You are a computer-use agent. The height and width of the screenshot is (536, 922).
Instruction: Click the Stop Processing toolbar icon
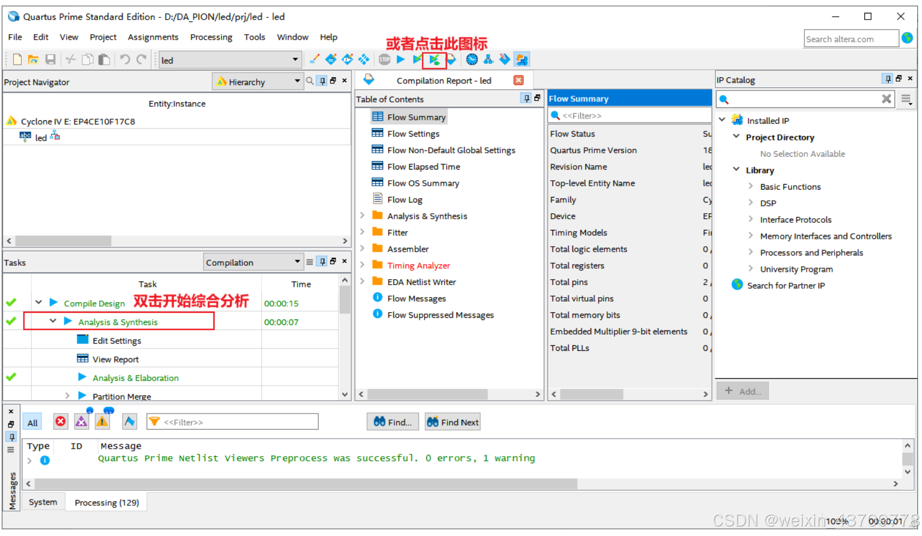point(384,59)
